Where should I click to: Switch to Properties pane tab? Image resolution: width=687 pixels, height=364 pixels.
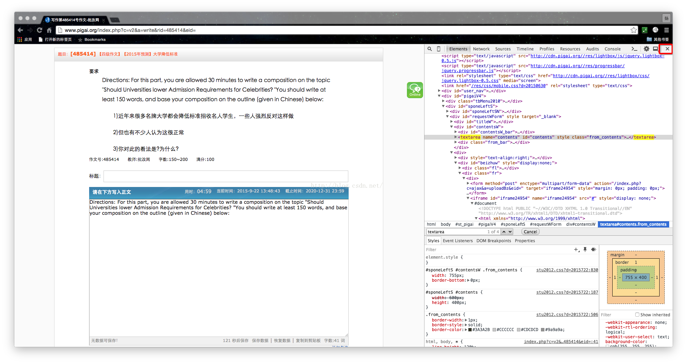coord(525,241)
